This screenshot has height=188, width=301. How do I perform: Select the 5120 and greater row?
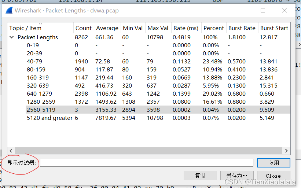tap(149, 118)
